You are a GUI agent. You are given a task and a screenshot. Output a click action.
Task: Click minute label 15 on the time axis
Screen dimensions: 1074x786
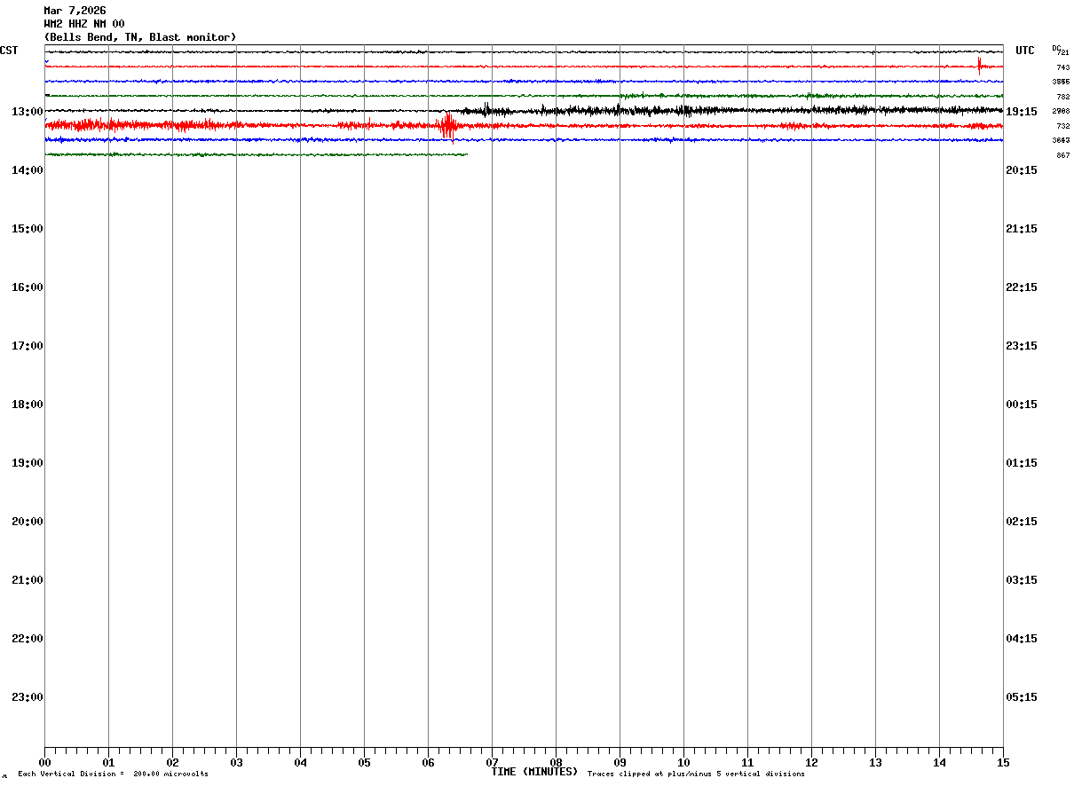pos(1003,763)
